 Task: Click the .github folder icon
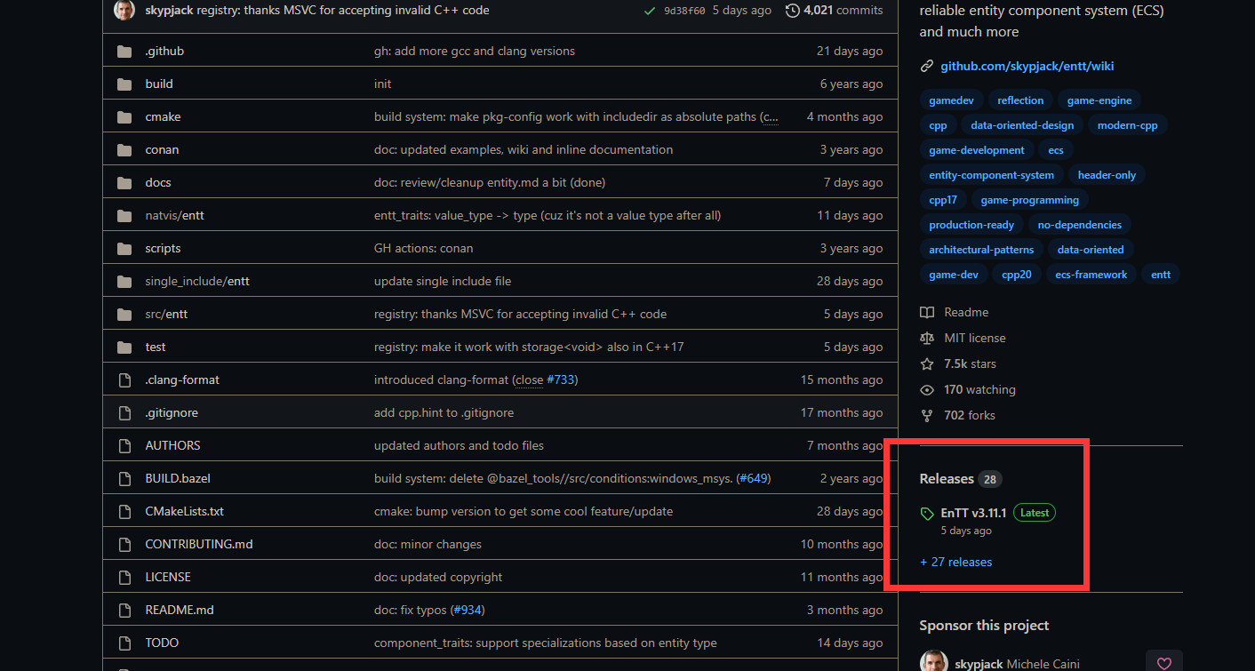click(x=124, y=51)
